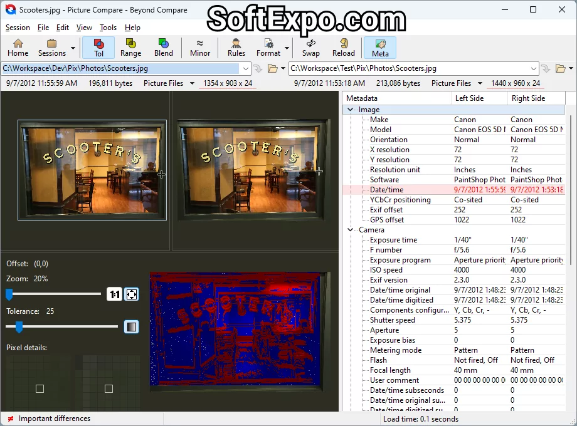Switch to Blend view mode
This screenshot has height=426, width=577.
click(163, 47)
